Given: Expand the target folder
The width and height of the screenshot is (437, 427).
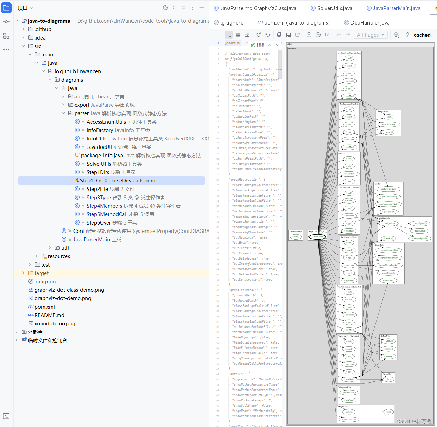Looking at the screenshot, I should point(23,273).
